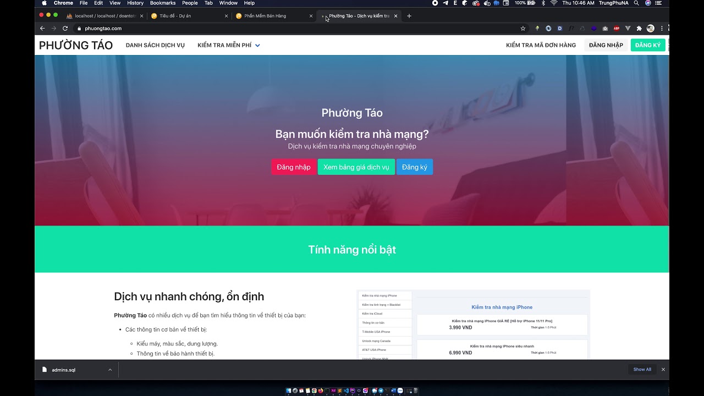Open the Bookmarks menu in menu bar
The width and height of the screenshot is (704, 396).
pyautogui.click(x=163, y=3)
